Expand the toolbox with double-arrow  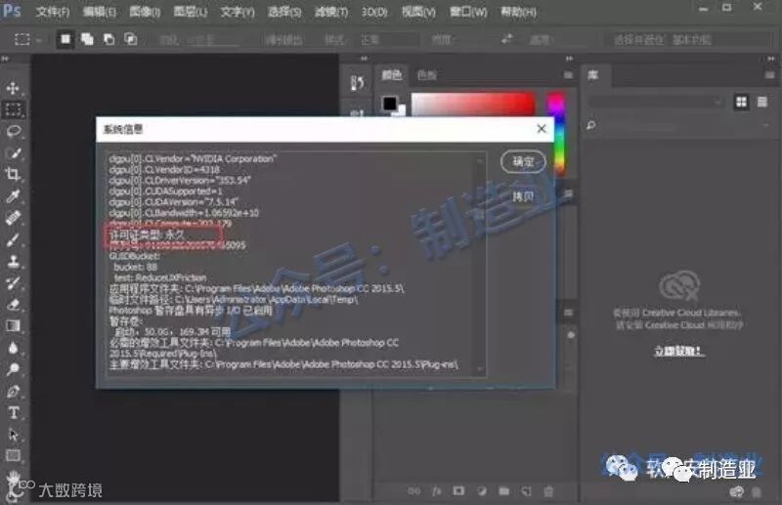pos(6,59)
